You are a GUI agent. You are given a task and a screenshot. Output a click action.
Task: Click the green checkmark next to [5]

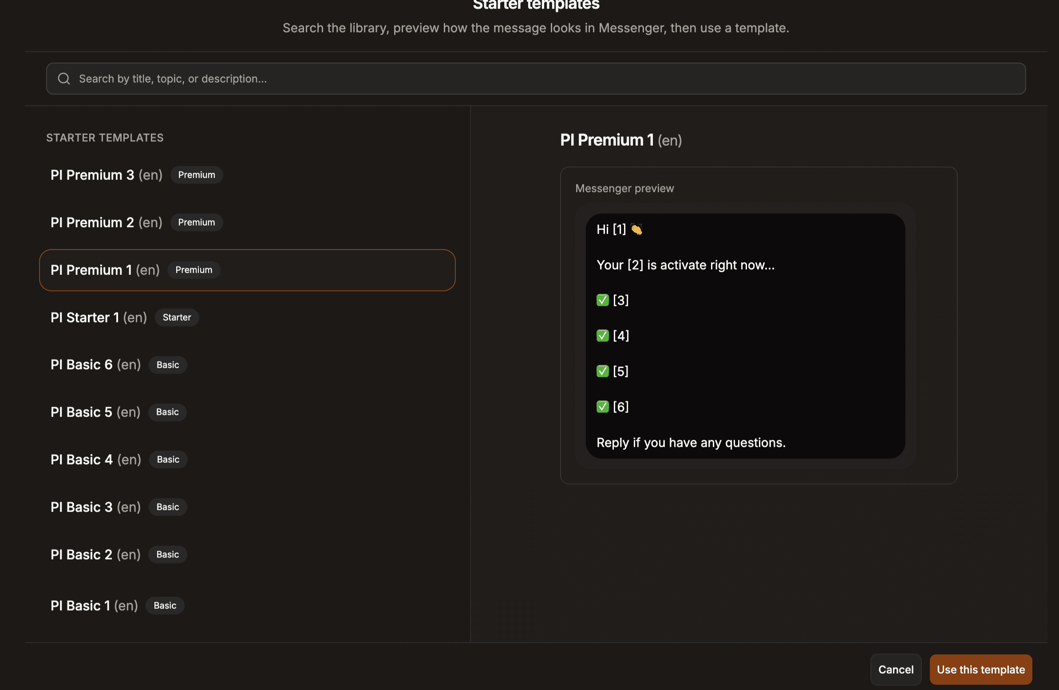[x=602, y=371]
